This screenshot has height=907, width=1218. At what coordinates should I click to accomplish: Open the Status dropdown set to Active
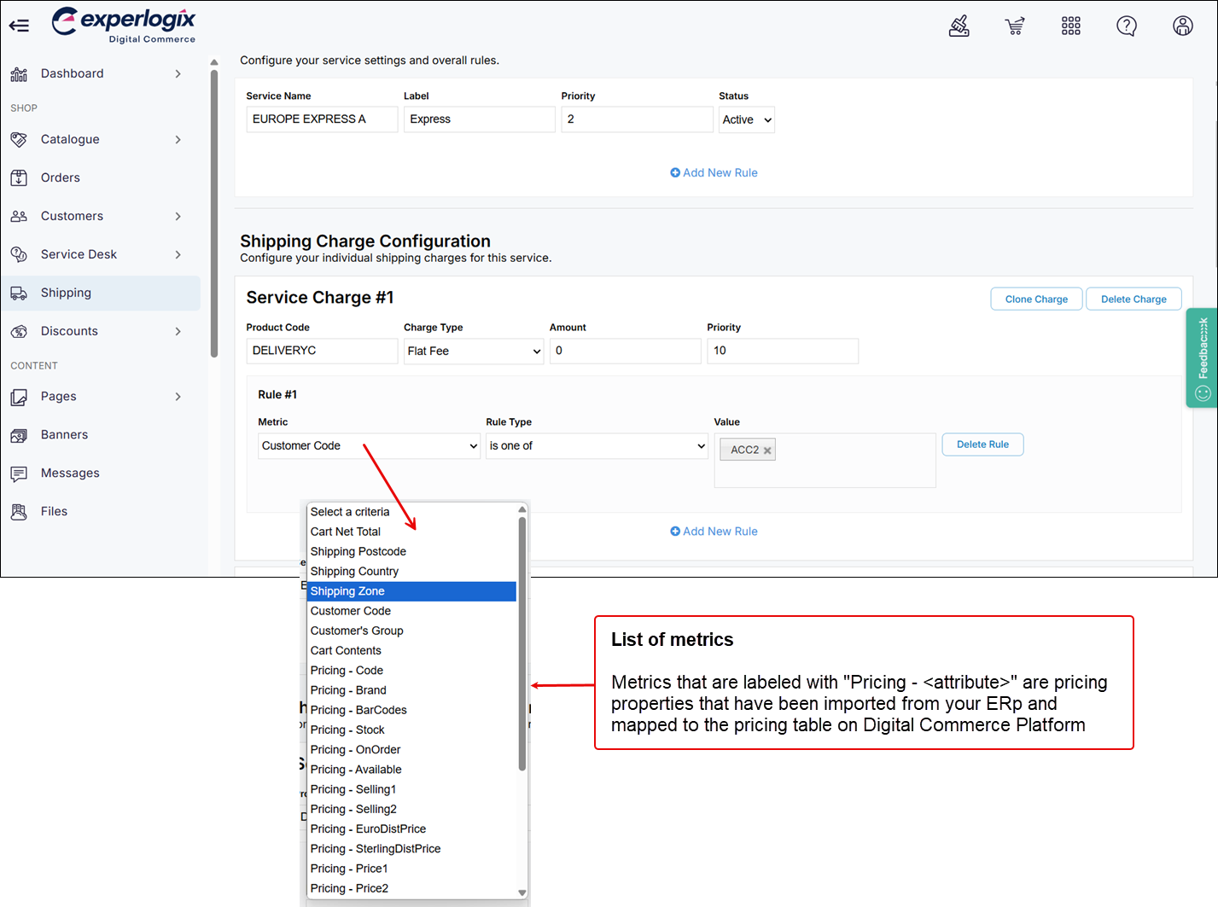[x=746, y=119]
